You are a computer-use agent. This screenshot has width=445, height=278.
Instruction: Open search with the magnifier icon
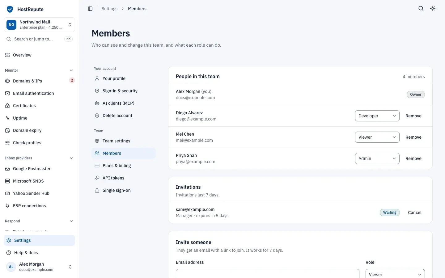pos(421,9)
